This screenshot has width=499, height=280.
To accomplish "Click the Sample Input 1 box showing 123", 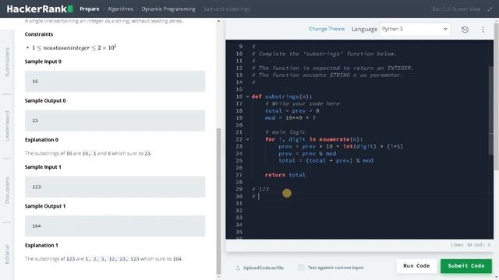I will pyautogui.click(x=115, y=187).
